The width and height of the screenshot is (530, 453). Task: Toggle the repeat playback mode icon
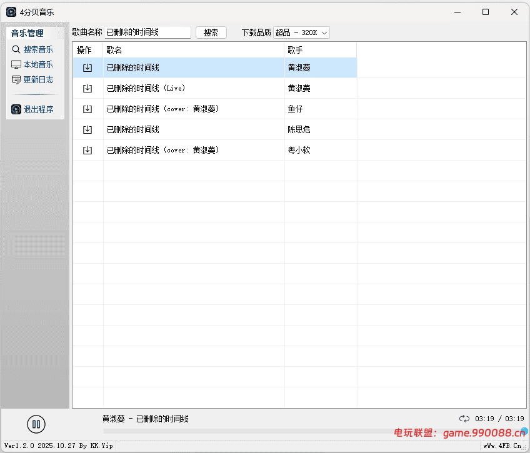[x=464, y=419]
